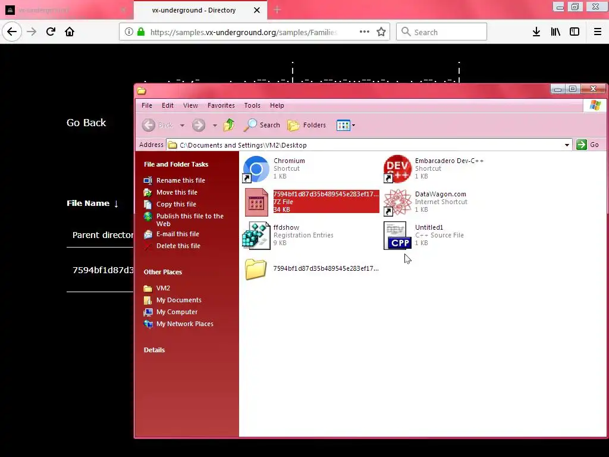This screenshot has height=457, width=609.
Task: Open the 7594bf1d87d3 file link on webpage
Action: (x=103, y=270)
